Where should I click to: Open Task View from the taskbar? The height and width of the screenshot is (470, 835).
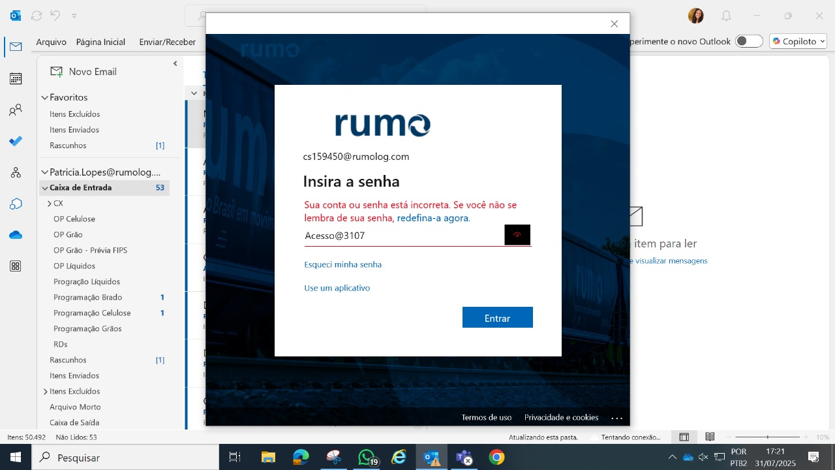click(x=235, y=458)
